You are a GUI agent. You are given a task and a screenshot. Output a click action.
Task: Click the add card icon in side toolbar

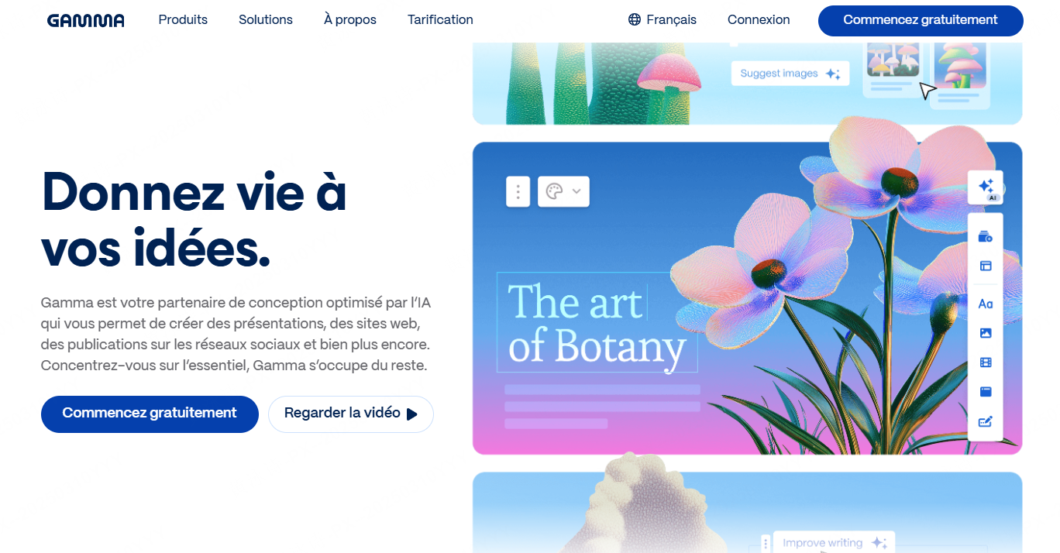(986, 237)
